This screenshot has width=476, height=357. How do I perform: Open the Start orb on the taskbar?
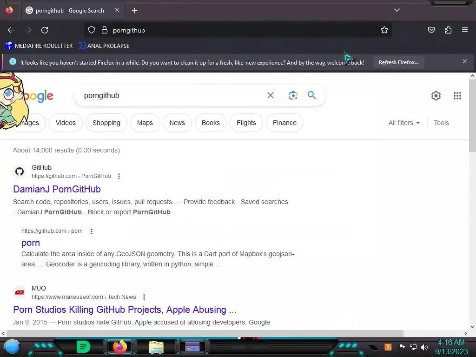12,347
